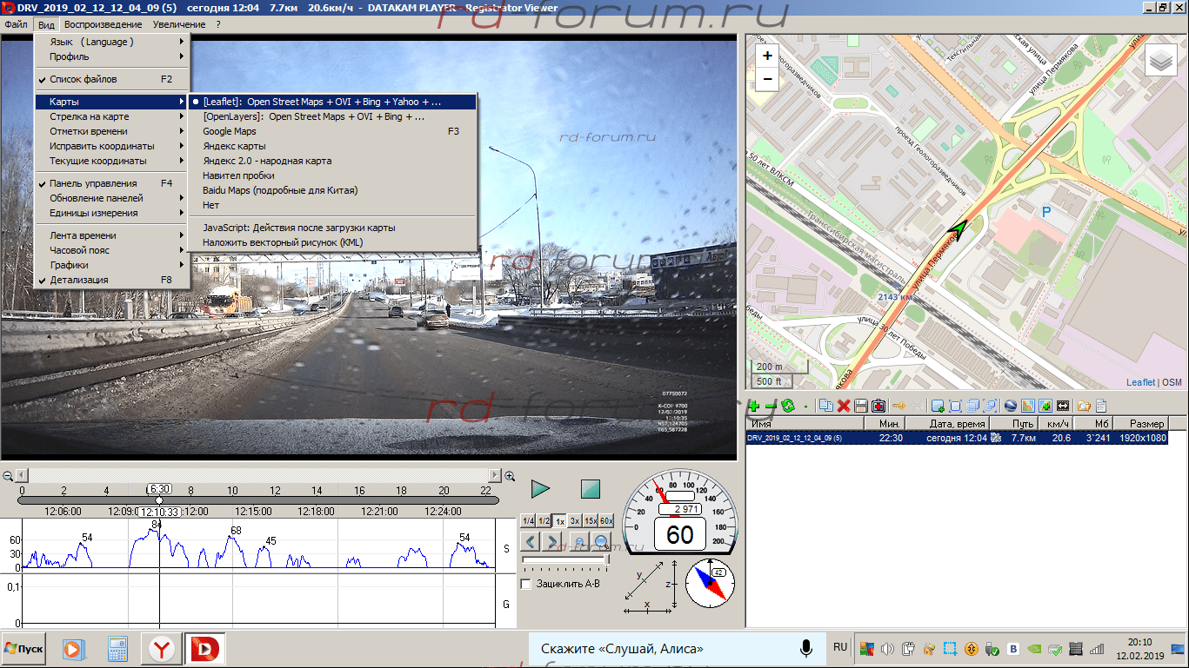Click the green refresh arrows icon

788,406
